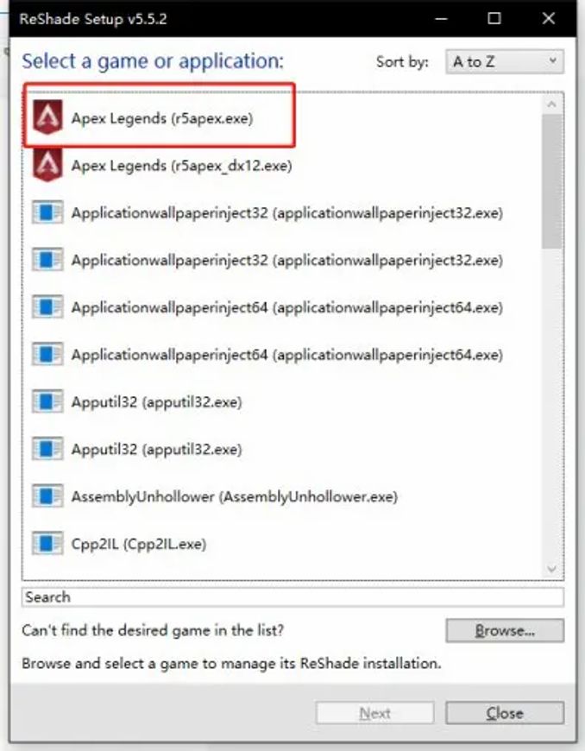The width and height of the screenshot is (585, 751).
Task: Click into the Search field
Action: pyautogui.click(x=292, y=597)
